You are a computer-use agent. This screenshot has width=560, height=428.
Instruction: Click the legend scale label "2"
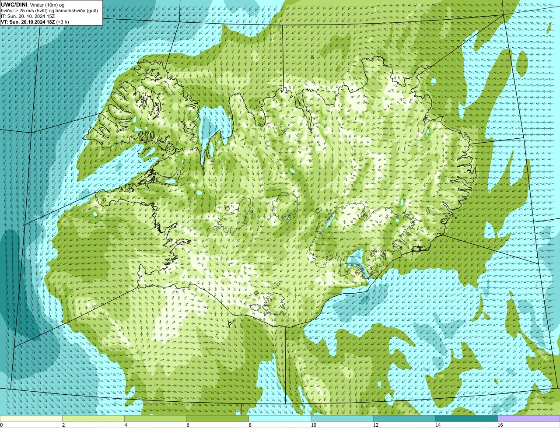63,425
